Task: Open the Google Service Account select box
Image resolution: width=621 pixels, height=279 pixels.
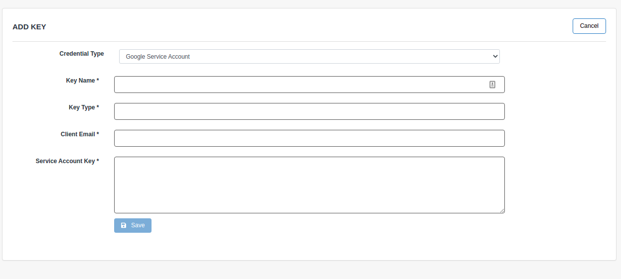Action: tap(309, 56)
